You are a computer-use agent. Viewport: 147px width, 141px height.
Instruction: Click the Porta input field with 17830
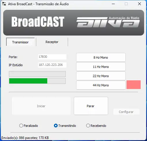[52, 57]
